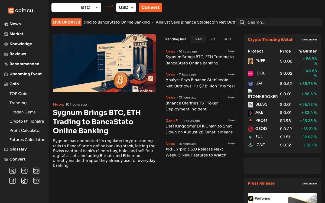Click the coincu logo
This screenshot has height=203, width=325.
click(x=21, y=11)
